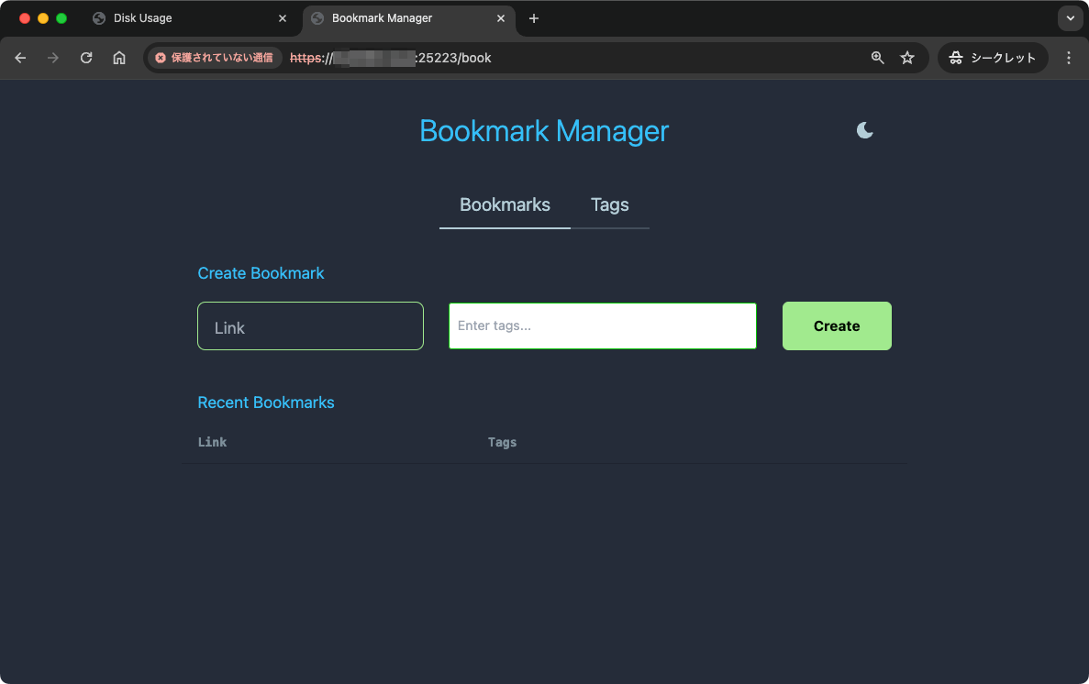
Task: Expand the tab search dropdown arrow
Action: click(x=1070, y=18)
